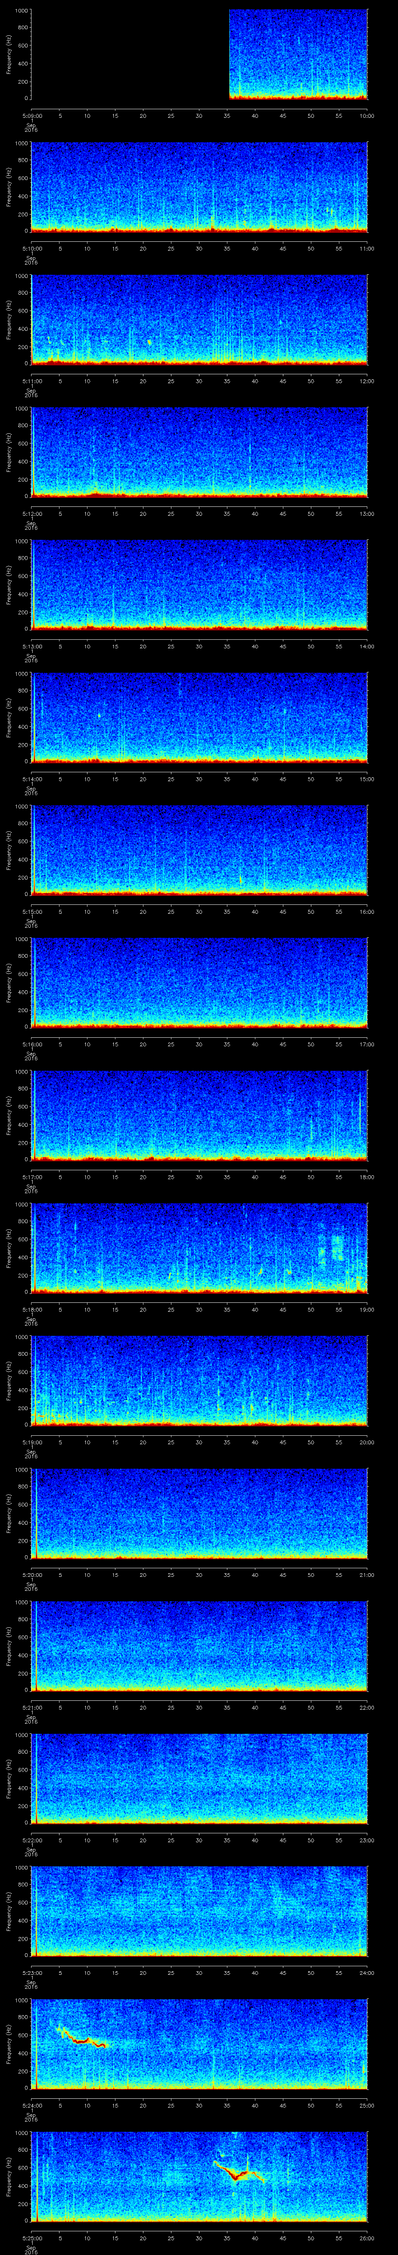Screen dimensions: 398x2255
Task: Click the 5:21:00 start time label
Action: click(x=31, y=1707)
